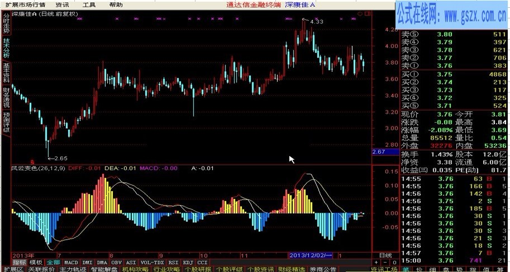Click the 0 reset button below chart
Image resolution: width=510 pixels, height=272 pixels.
394,263
